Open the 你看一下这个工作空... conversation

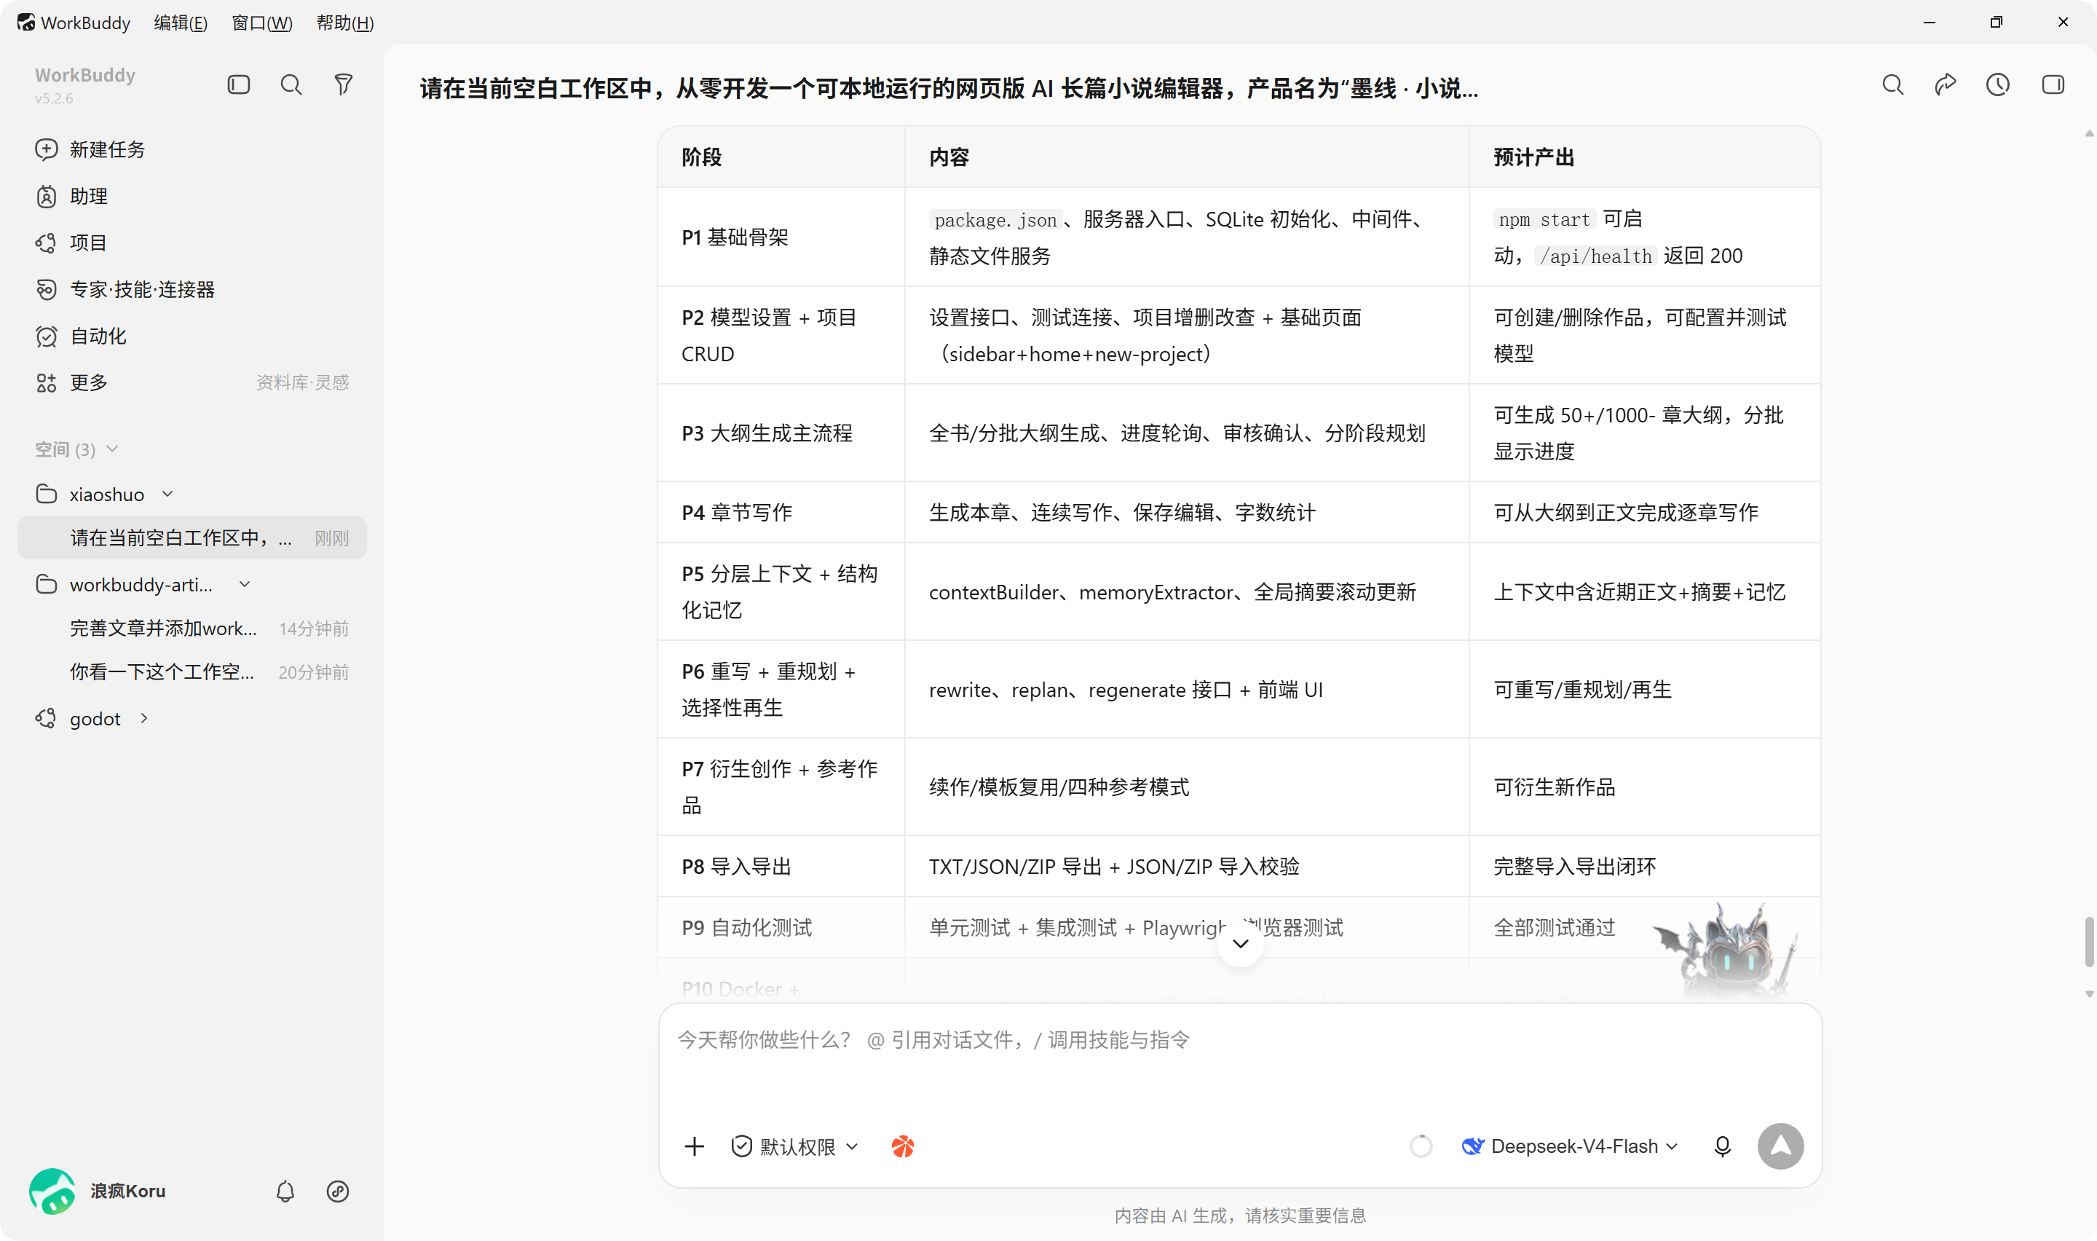[x=192, y=671]
